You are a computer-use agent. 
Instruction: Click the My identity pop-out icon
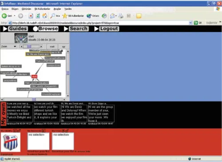pyautogui.click(x=19, y=130)
